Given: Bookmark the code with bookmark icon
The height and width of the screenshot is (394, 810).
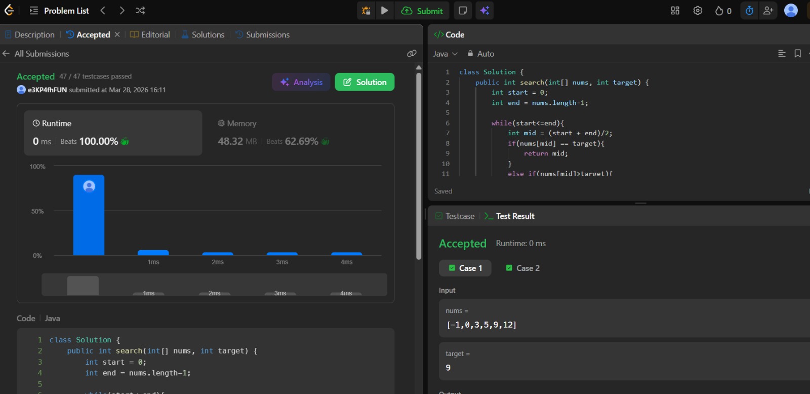Looking at the screenshot, I should point(797,54).
